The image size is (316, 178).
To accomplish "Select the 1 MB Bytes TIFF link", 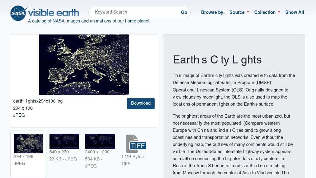I will click(x=133, y=160).
